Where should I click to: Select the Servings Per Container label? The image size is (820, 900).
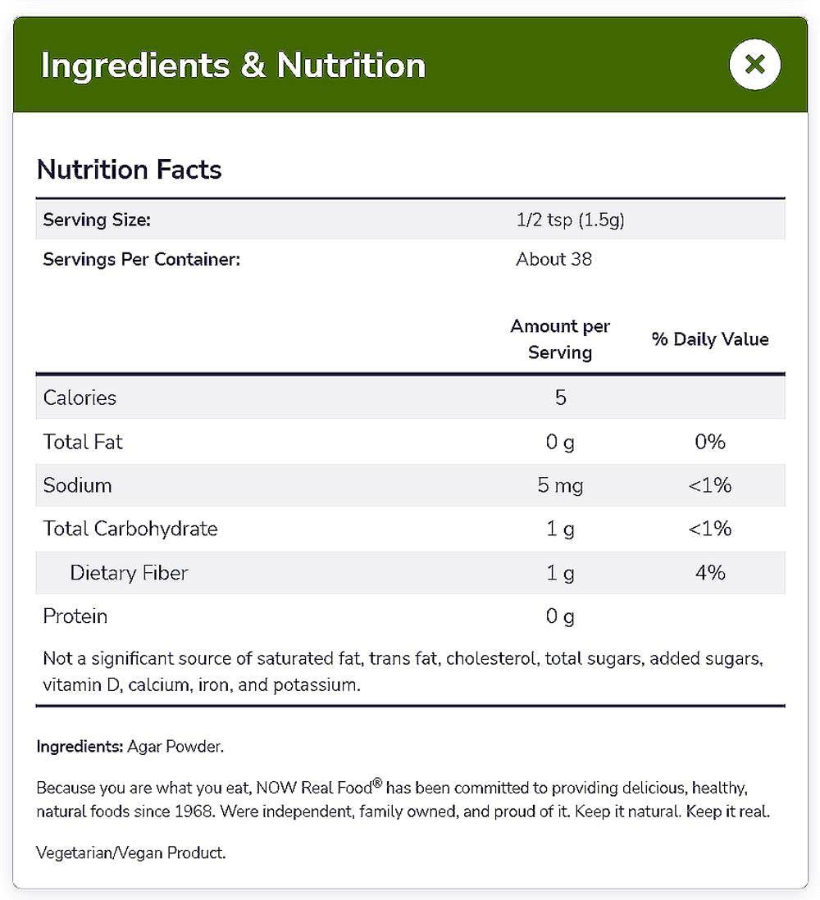click(141, 259)
